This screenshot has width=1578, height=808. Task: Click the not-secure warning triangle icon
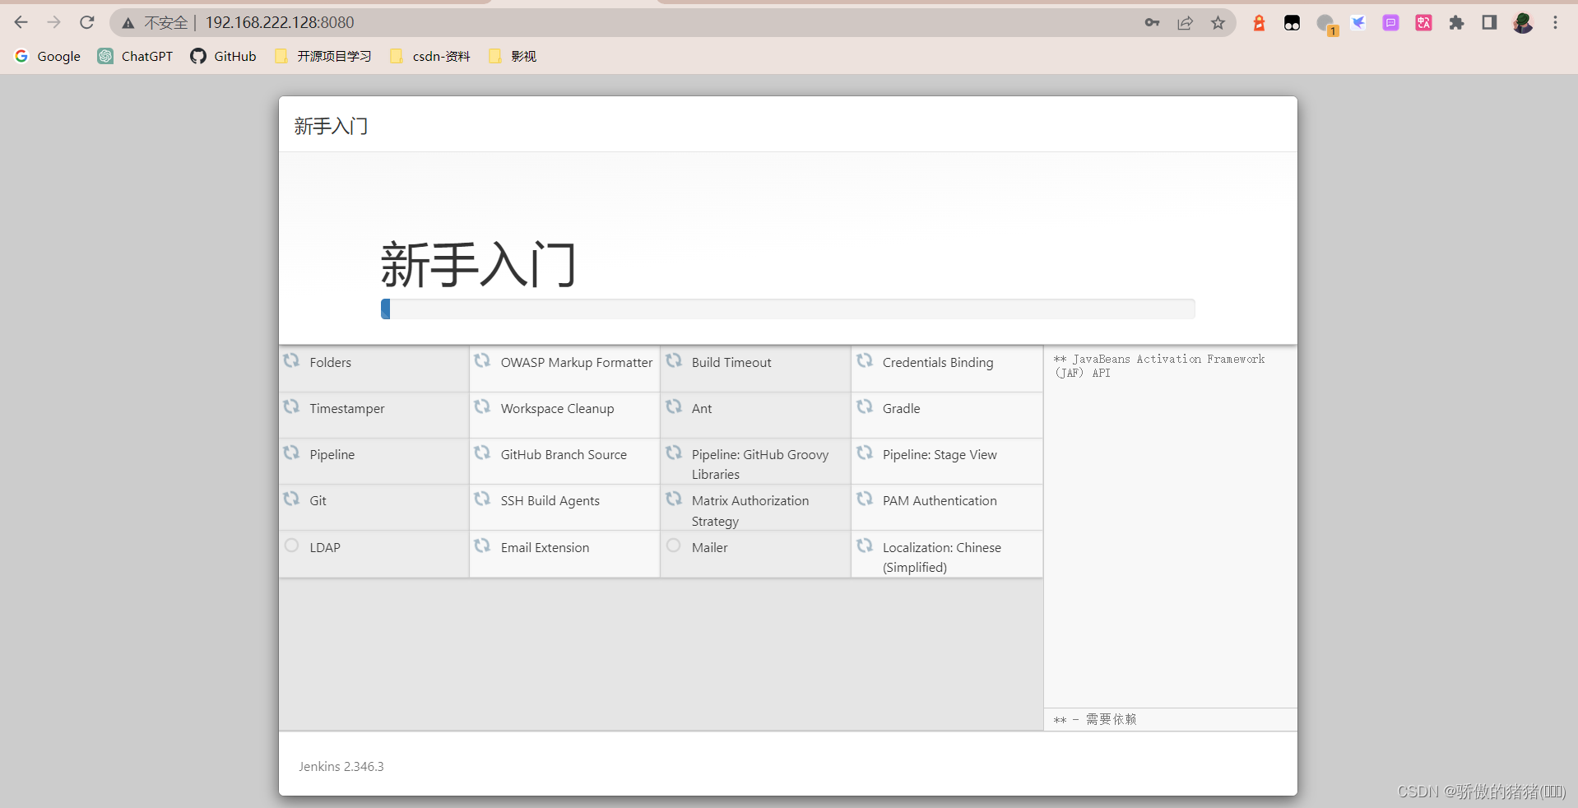pos(128,23)
